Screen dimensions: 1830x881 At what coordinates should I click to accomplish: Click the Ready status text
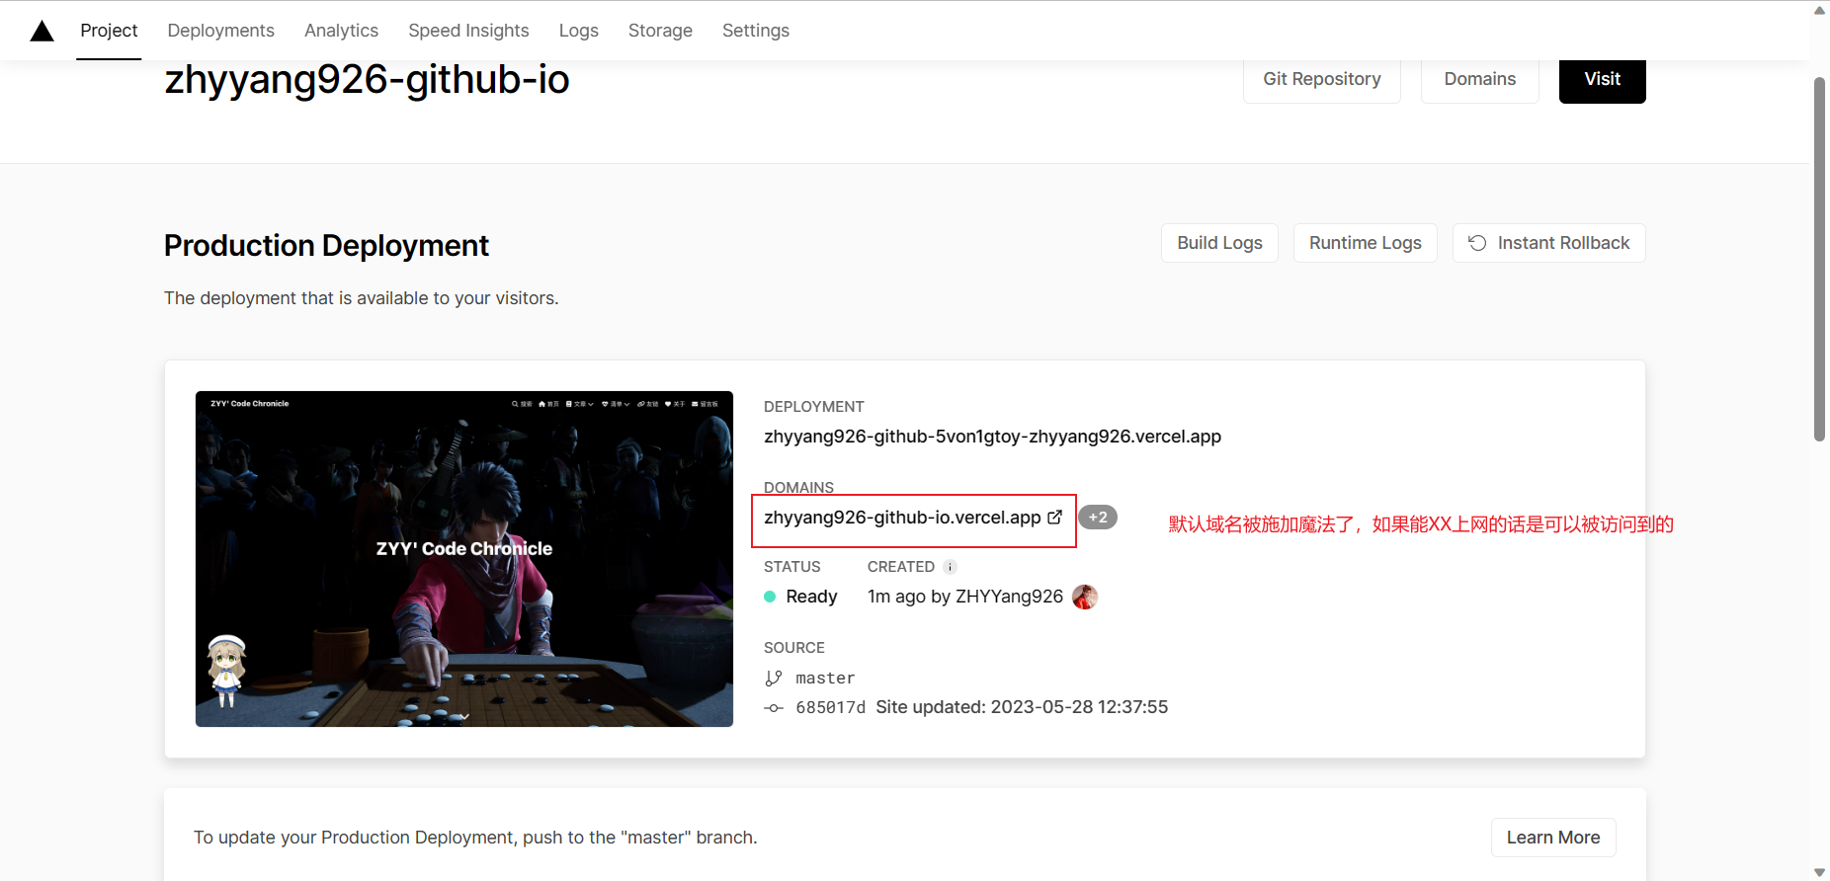pos(811,597)
